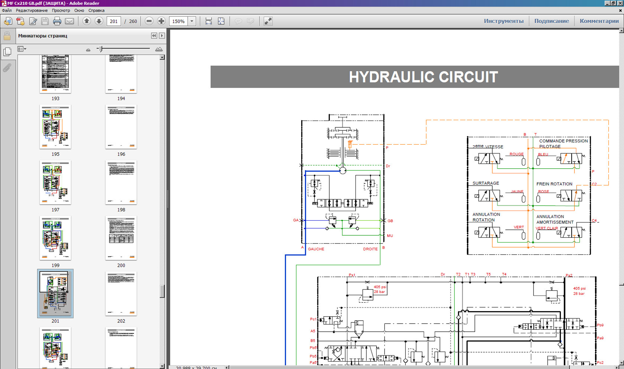The height and width of the screenshot is (369, 624).
Task: Open the Комментарии pane
Action: pyautogui.click(x=599, y=21)
